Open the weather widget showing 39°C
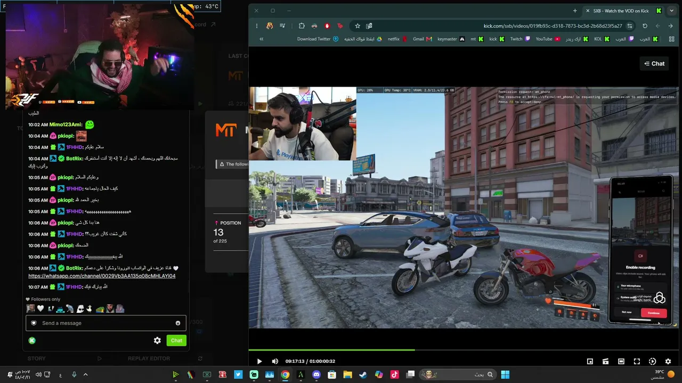Image resolution: width=682 pixels, height=383 pixels. point(662,374)
